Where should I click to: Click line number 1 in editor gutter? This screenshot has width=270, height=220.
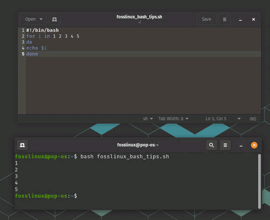(23, 30)
